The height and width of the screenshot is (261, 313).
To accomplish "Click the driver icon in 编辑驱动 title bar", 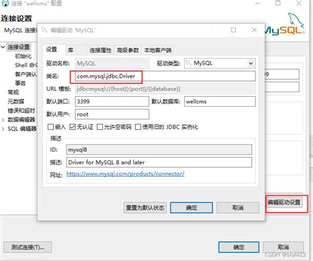I will (45, 30).
